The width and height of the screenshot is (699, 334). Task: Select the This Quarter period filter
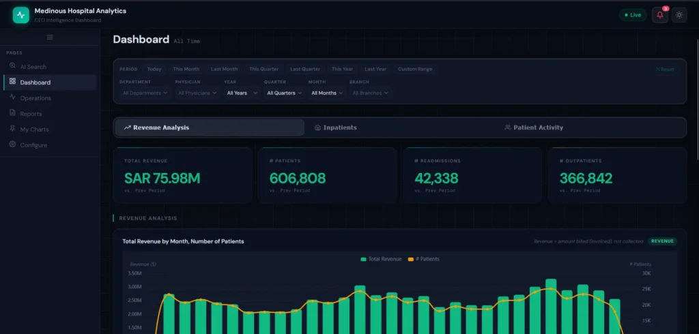coord(263,69)
